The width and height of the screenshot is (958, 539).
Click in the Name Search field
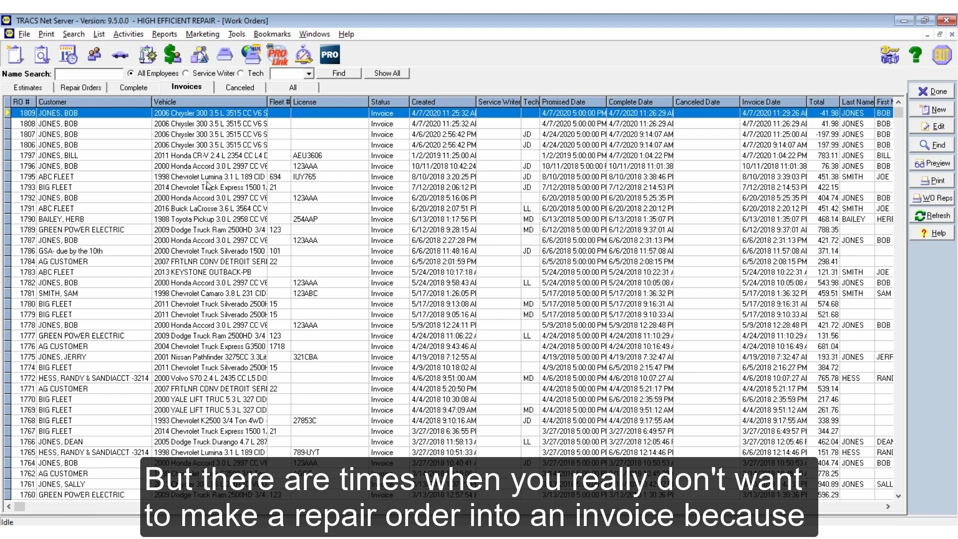(89, 74)
